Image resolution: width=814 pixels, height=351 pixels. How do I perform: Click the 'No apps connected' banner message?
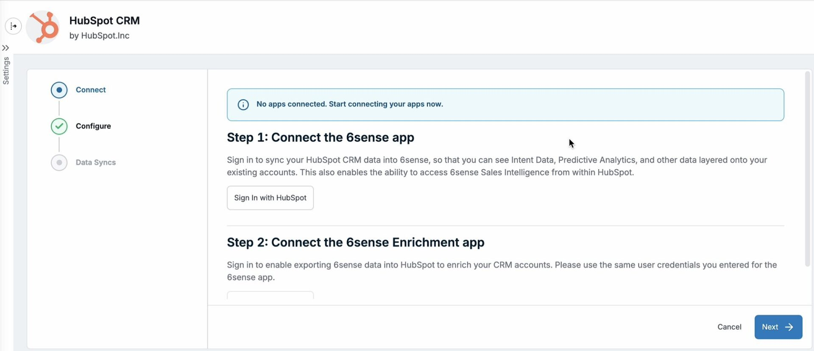click(350, 104)
